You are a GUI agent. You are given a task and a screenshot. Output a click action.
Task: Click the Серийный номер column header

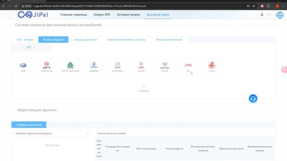(x=99, y=148)
